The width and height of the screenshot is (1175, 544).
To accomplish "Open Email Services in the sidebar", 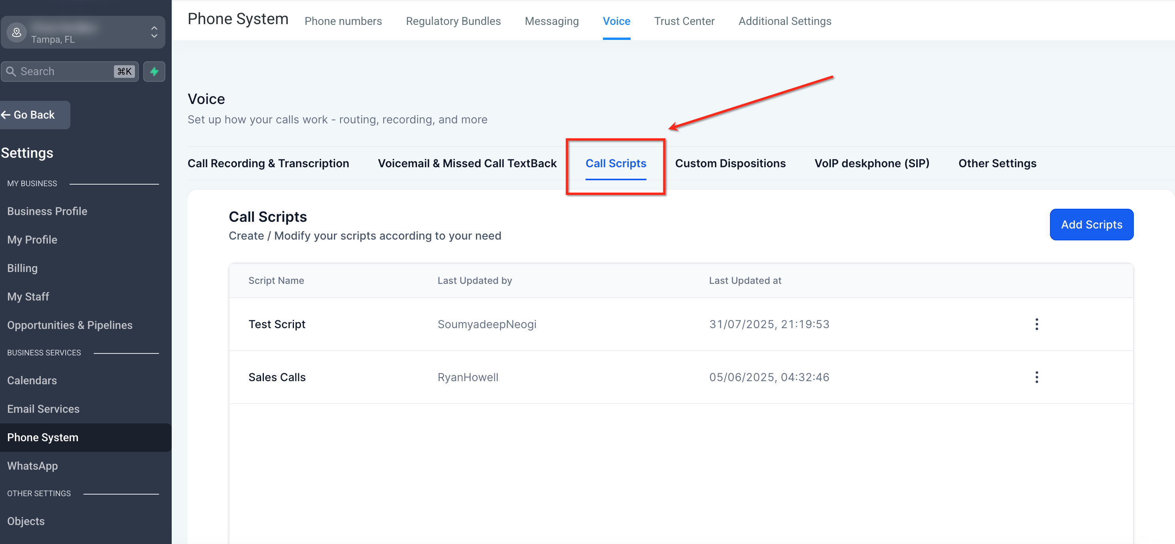I will [x=44, y=409].
